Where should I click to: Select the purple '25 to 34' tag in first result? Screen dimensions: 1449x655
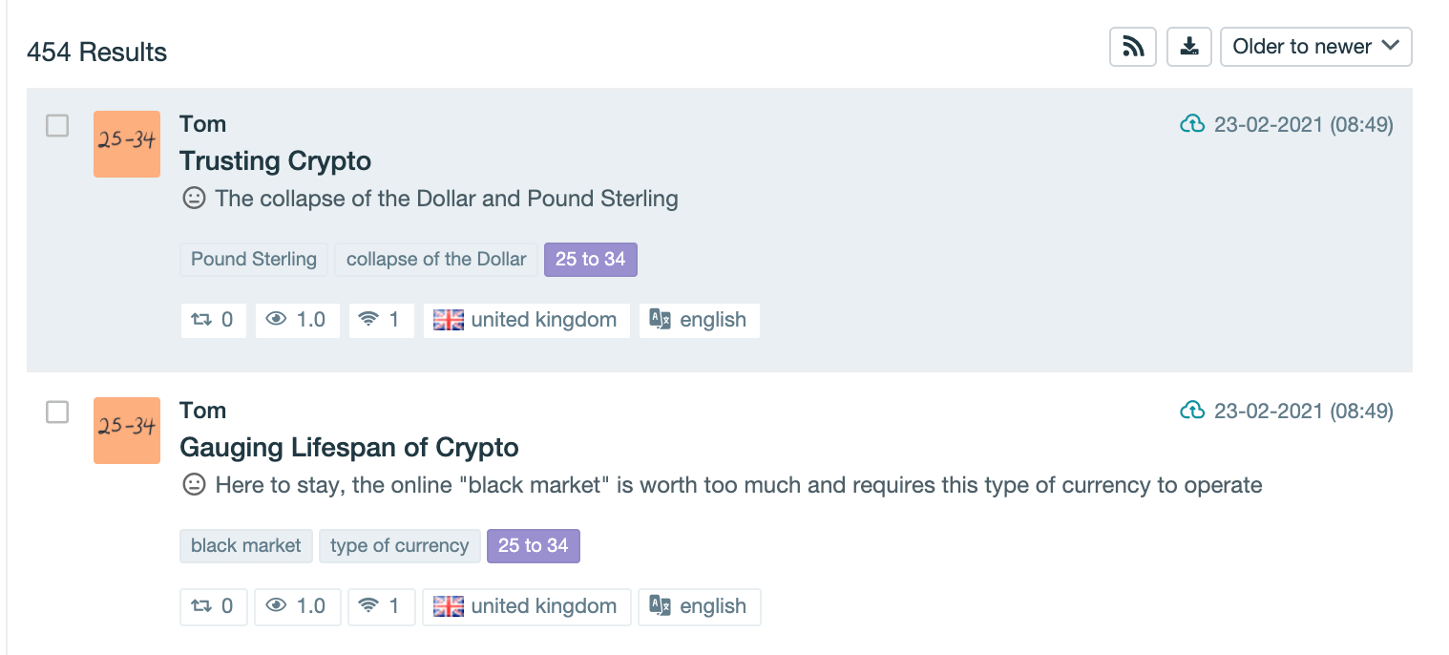coord(590,260)
